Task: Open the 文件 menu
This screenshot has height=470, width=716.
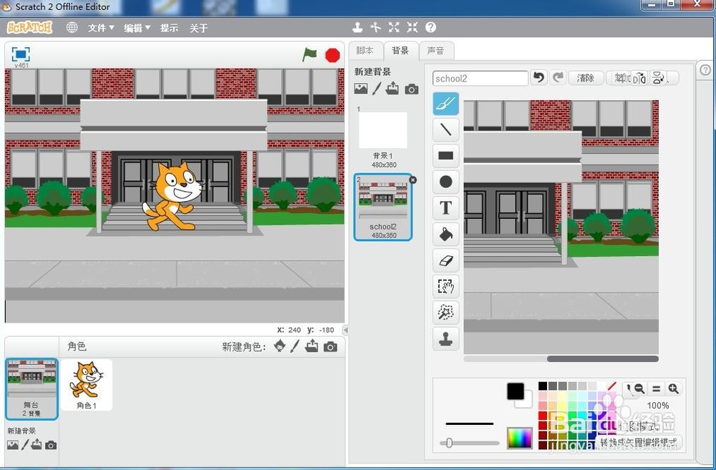Action: pyautogui.click(x=101, y=28)
